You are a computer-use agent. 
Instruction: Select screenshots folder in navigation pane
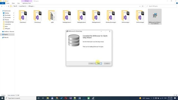[x=8, y=24]
